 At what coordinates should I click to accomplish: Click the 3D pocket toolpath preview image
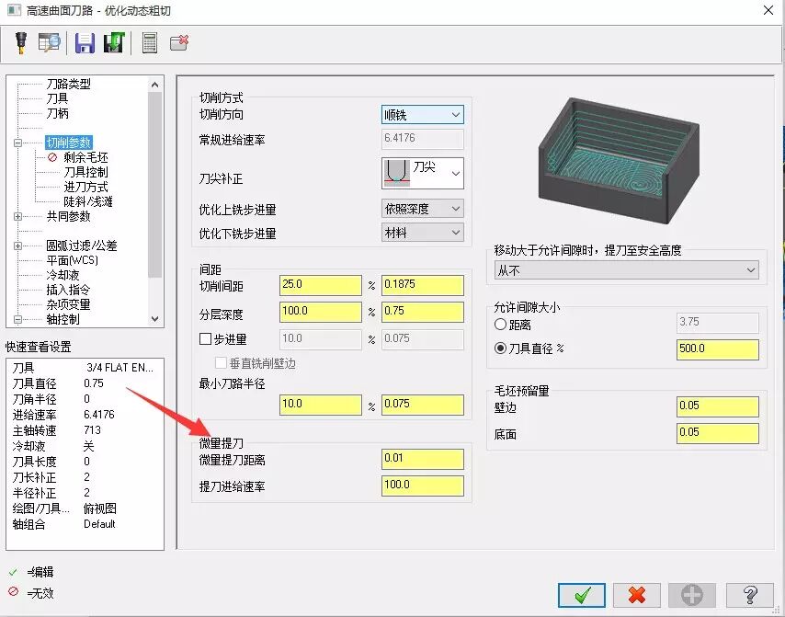(619, 160)
